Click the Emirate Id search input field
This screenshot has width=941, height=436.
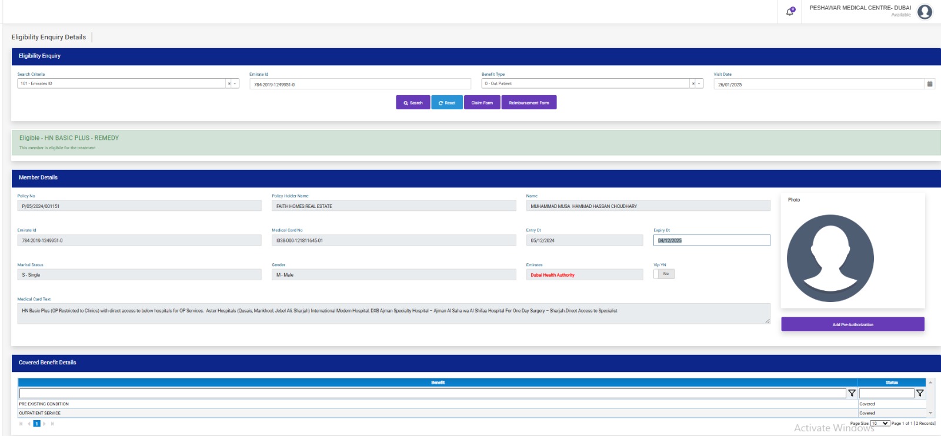360,85
